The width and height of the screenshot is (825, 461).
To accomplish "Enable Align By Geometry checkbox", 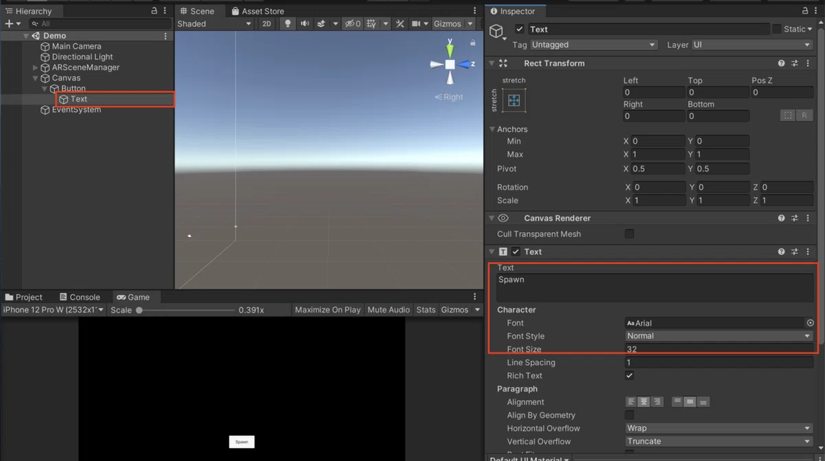I will [x=629, y=416].
